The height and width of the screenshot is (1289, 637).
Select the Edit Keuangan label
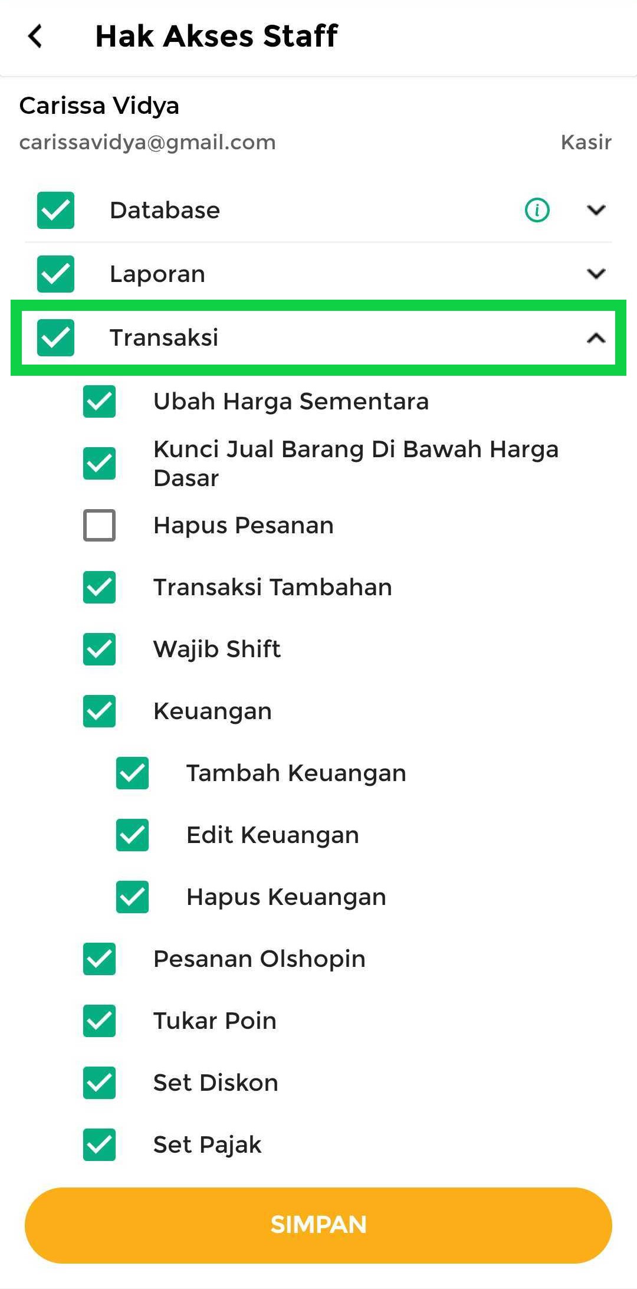point(272,835)
